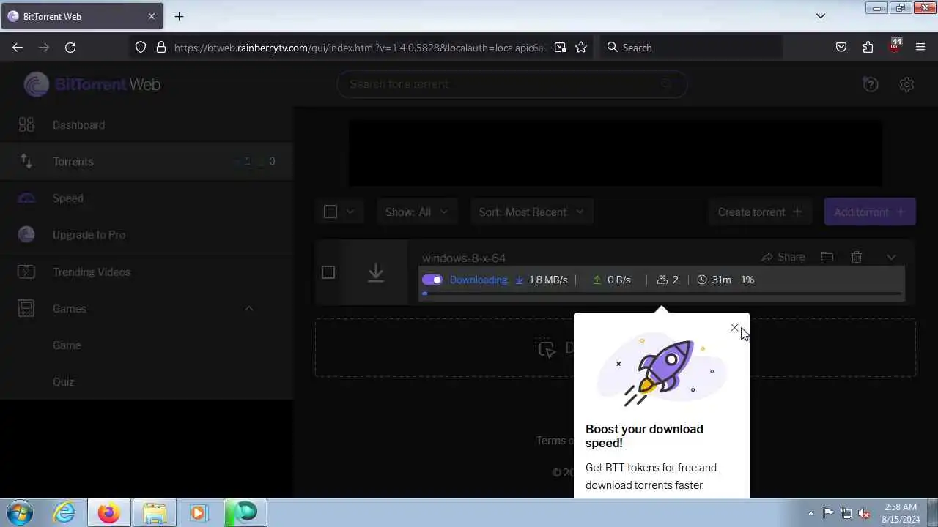
Task: Close the Boost your download speed popup
Action: click(x=734, y=327)
